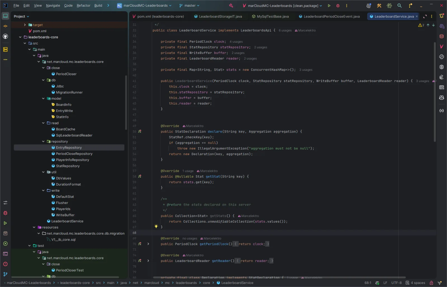Viewport: 447px width, 287px height.
Task: Open the Terminal tool window icon
Action: coord(5,254)
